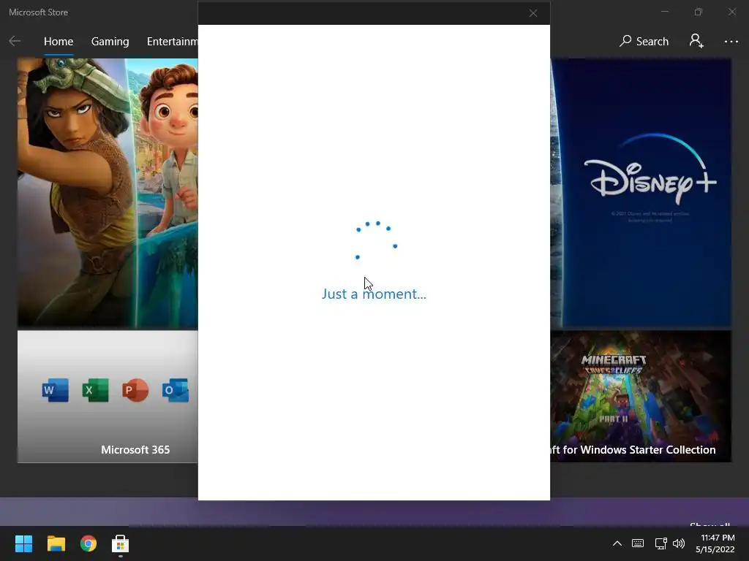
Task: Open the Disney+ banner
Action: point(641,193)
